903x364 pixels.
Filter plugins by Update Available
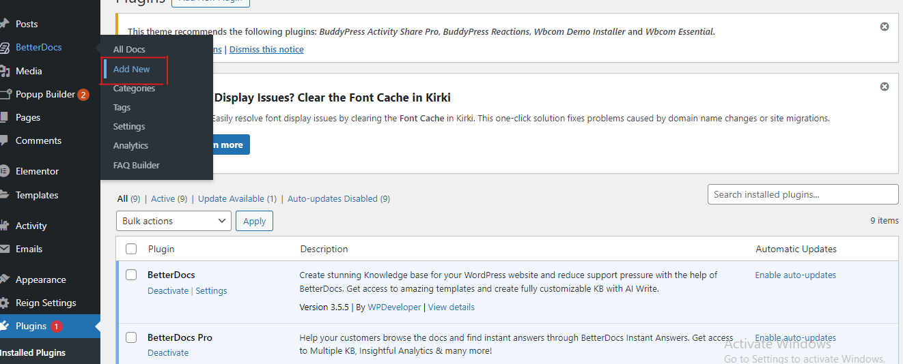pos(237,199)
